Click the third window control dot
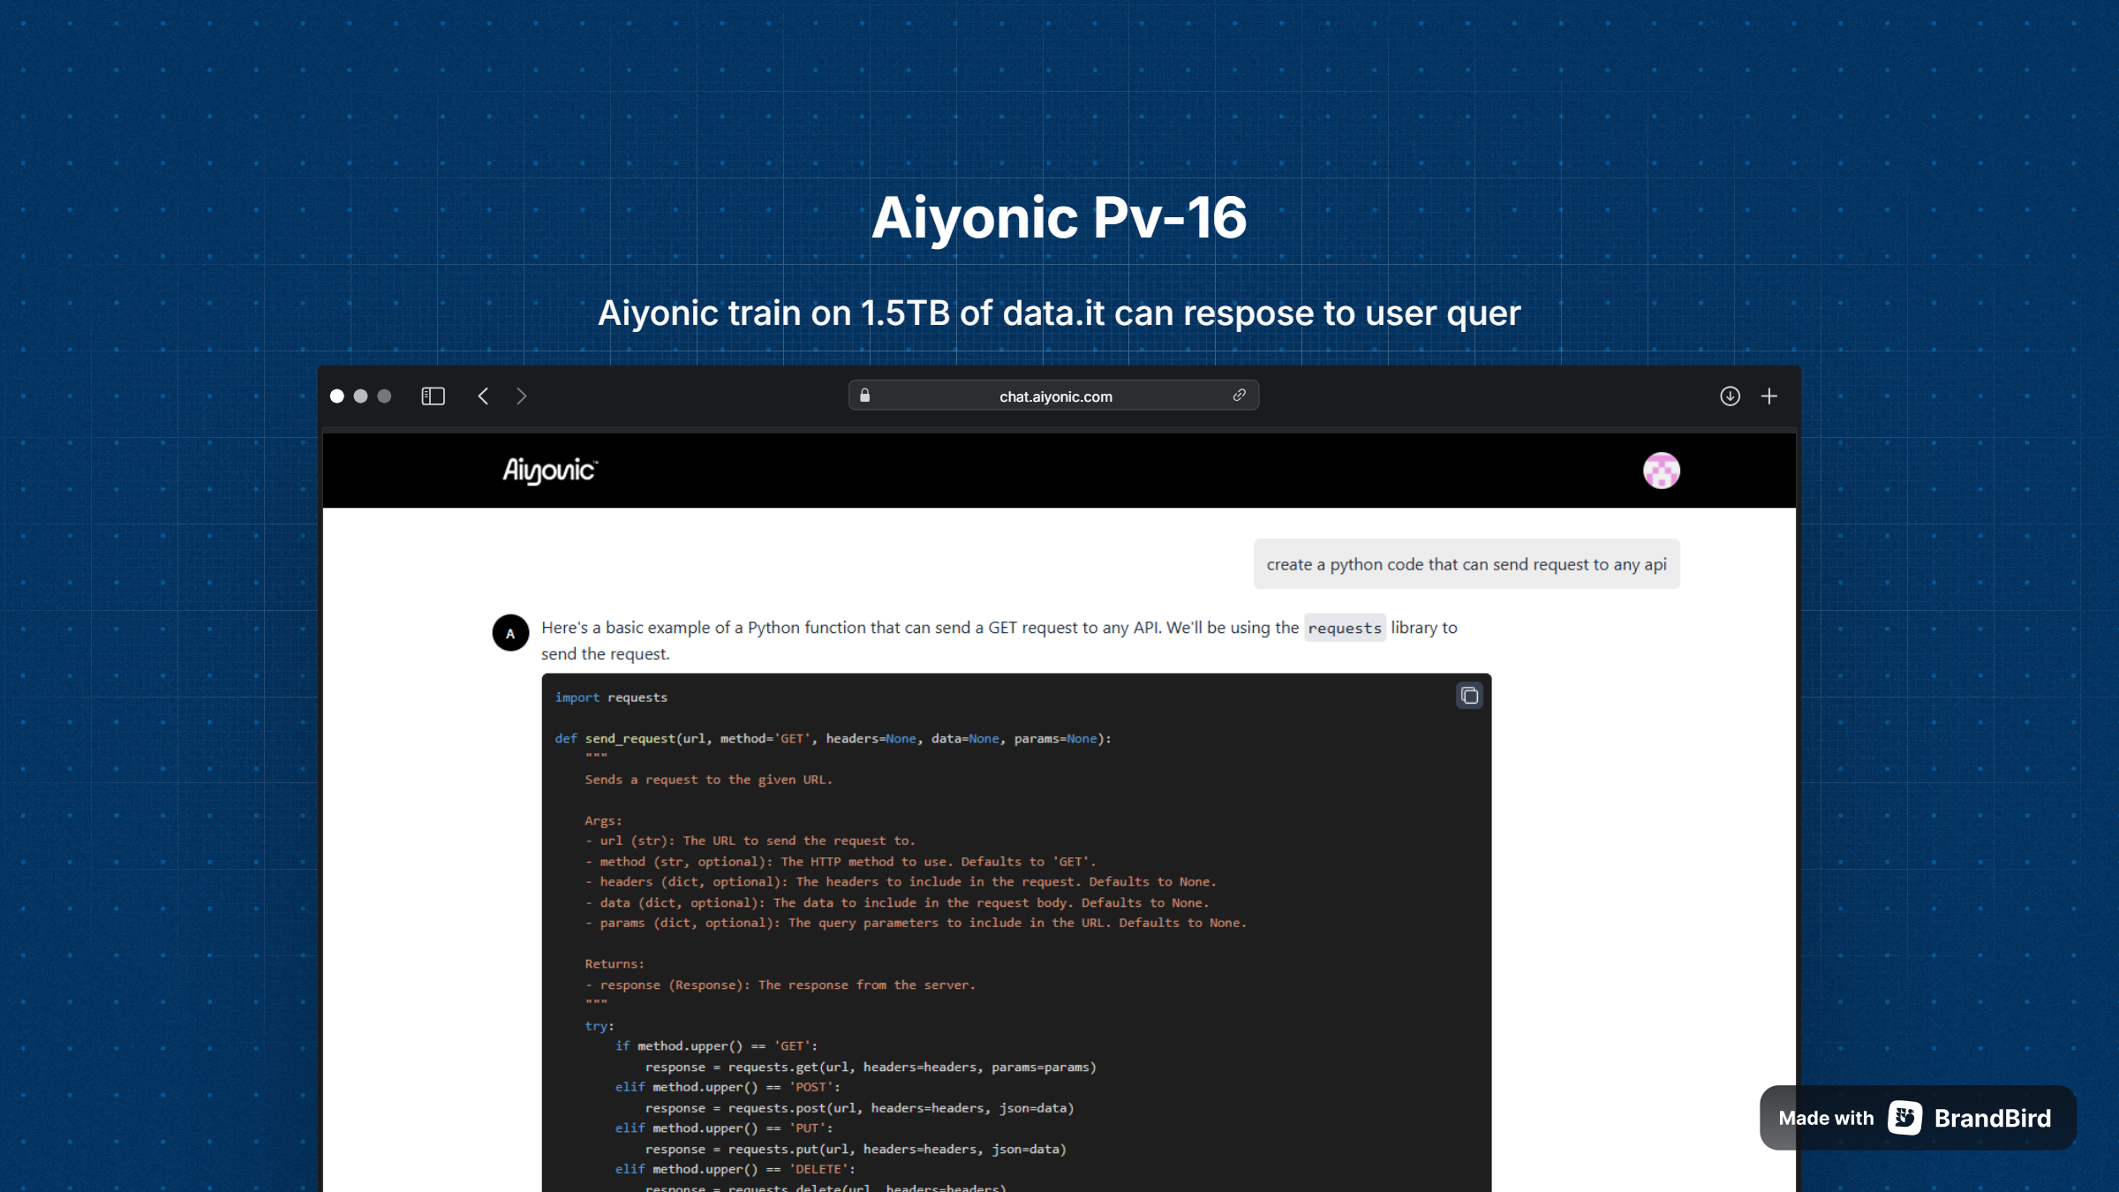Screen dimensions: 2119x1192 click(x=384, y=396)
